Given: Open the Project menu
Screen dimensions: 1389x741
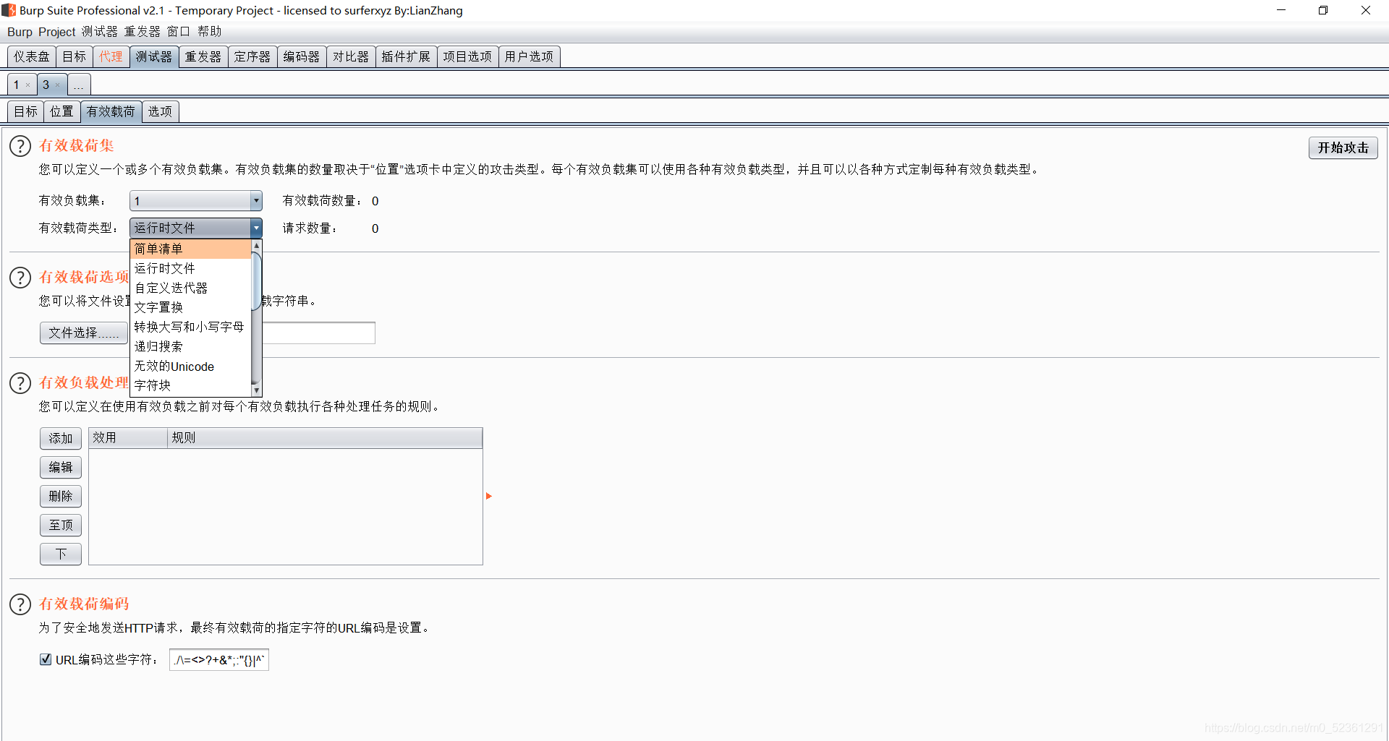Looking at the screenshot, I should tap(57, 32).
